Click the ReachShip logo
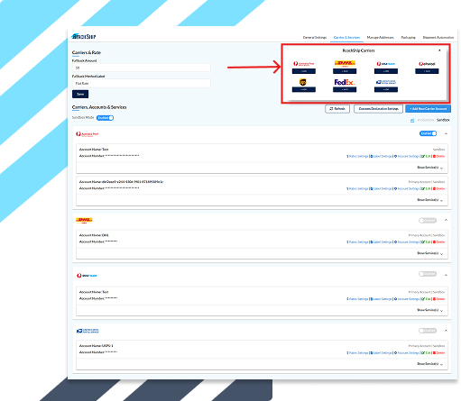 84,36
